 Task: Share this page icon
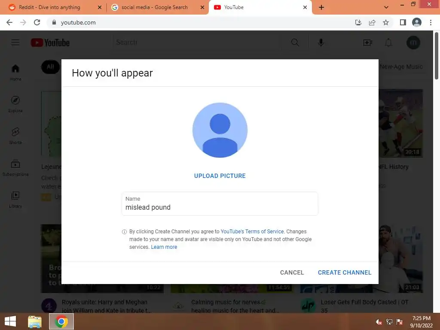coord(372,22)
